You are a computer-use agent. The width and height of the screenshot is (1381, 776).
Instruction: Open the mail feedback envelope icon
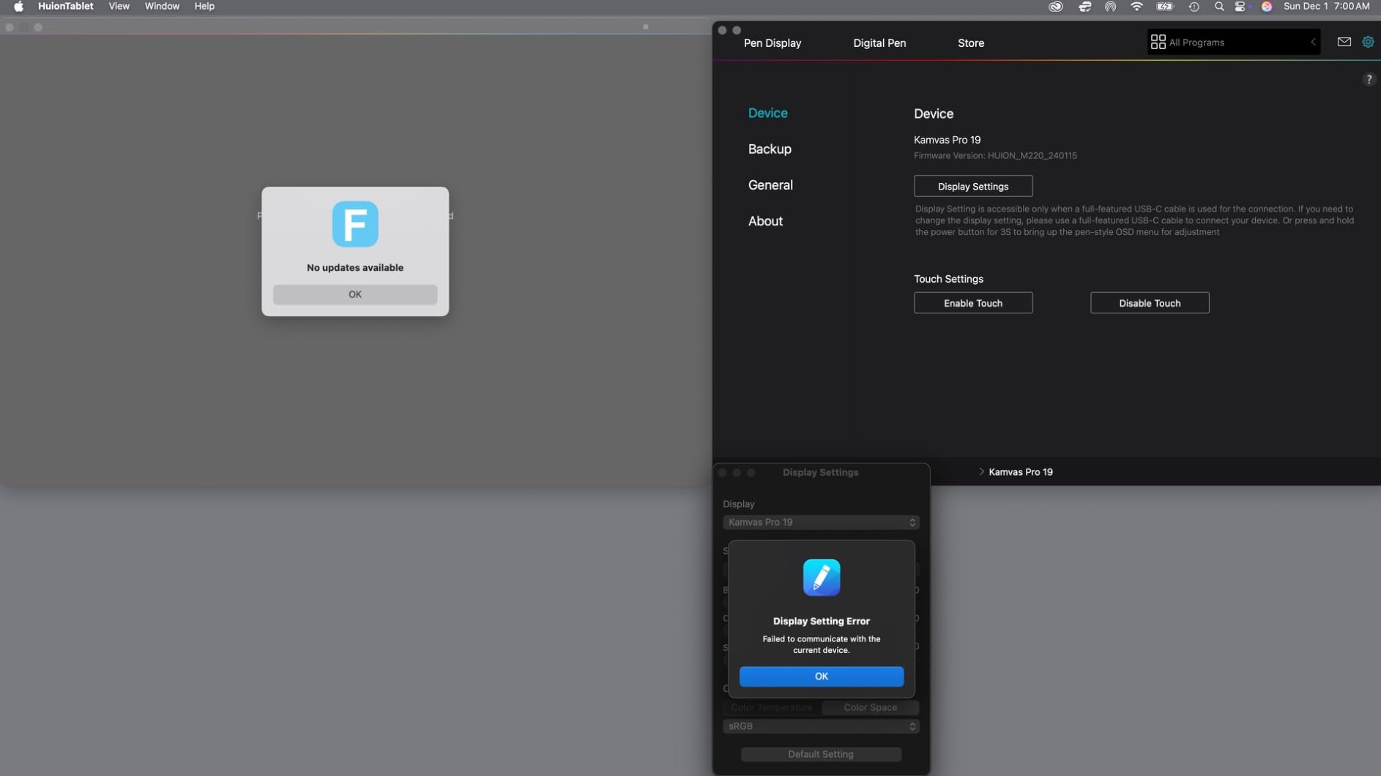pyautogui.click(x=1344, y=42)
